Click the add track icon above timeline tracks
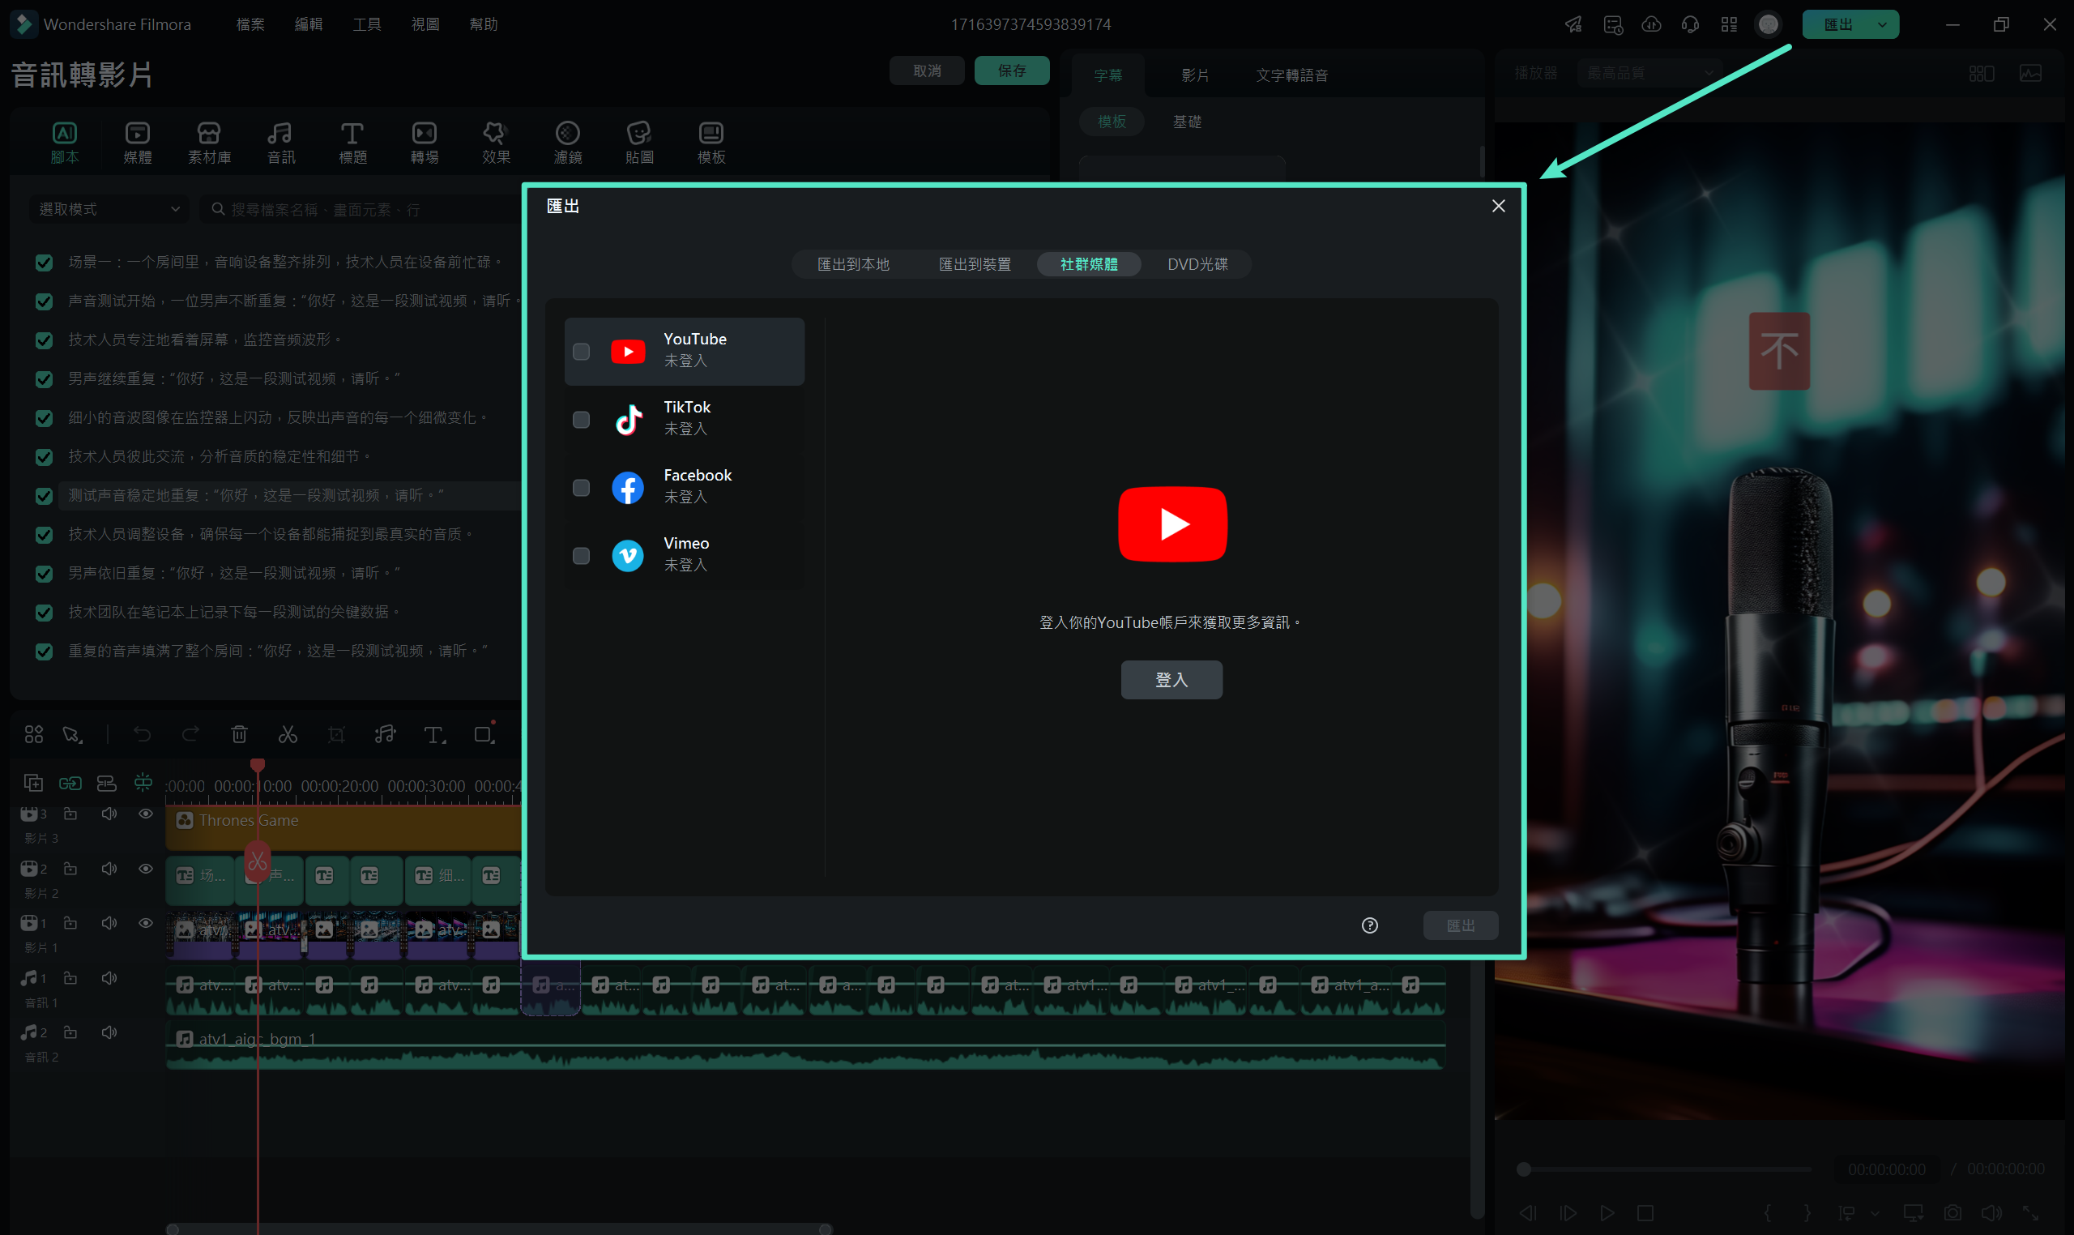The height and width of the screenshot is (1235, 2074). coord(33,783)
